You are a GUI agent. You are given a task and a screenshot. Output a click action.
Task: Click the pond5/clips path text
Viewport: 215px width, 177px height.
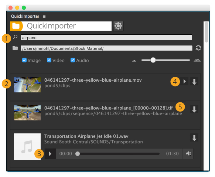(57, 86)
